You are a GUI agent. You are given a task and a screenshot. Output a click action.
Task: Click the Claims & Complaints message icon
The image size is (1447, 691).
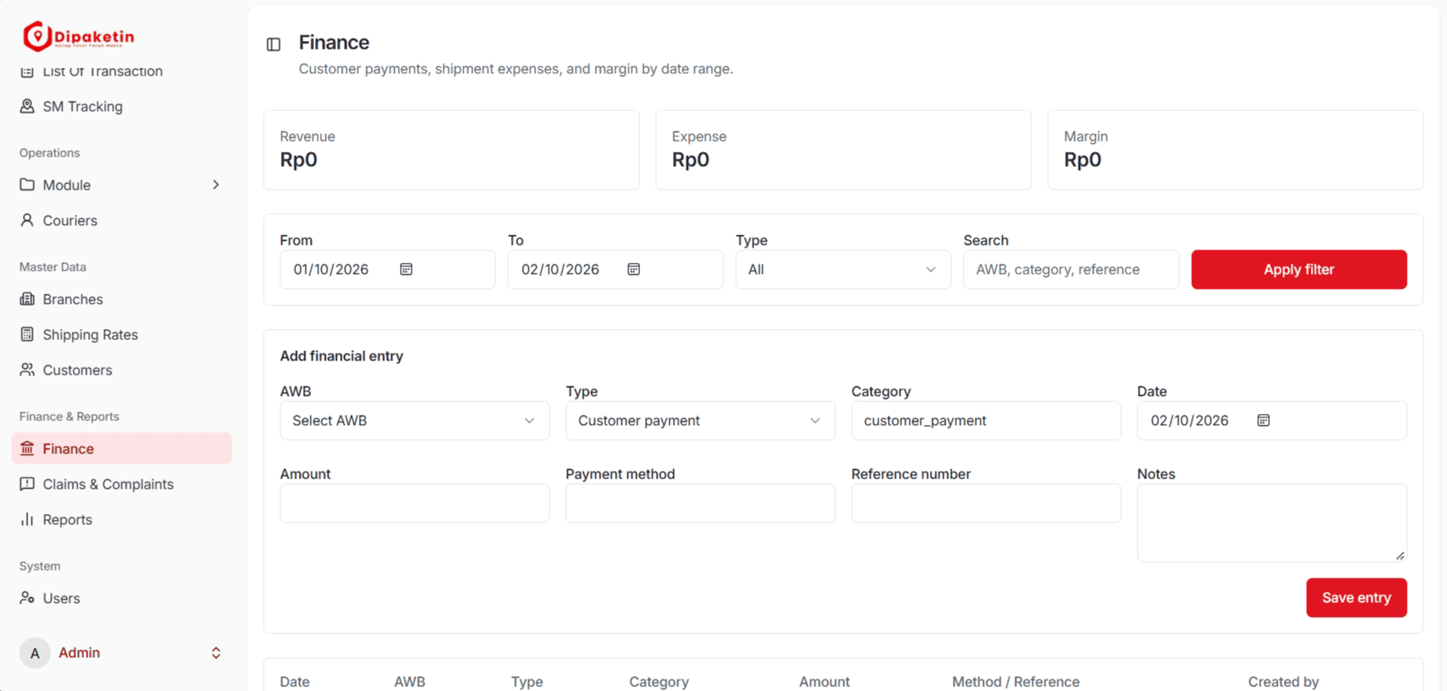pos(27,484)
